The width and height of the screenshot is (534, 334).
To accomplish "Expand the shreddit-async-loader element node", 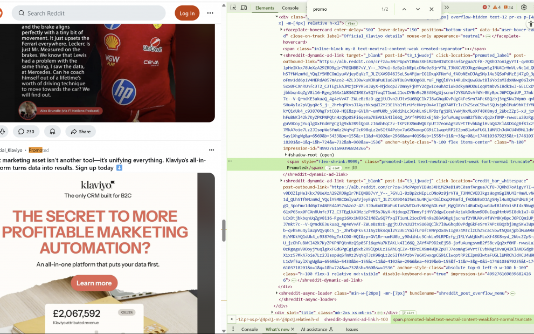I will (x=276, y=293).
